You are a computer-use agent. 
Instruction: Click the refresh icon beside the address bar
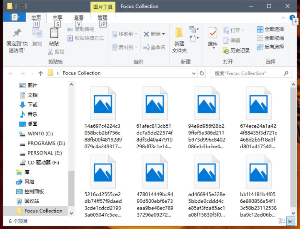[x=202, y=73]
